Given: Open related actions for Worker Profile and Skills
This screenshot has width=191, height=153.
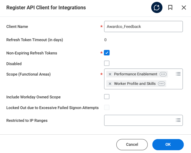Looking at the screenshot, I should pos(161,84).
